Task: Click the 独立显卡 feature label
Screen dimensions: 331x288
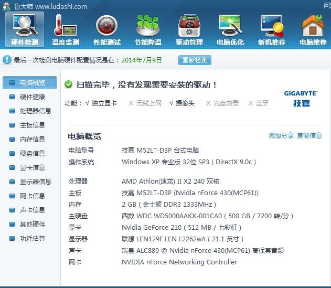Action: (104, 103)
